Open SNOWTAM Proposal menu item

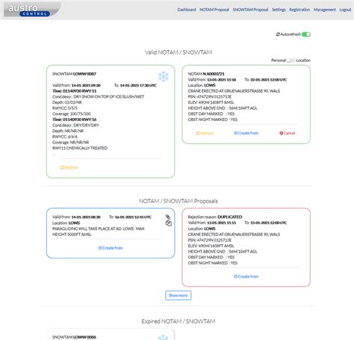coord(250,10)
